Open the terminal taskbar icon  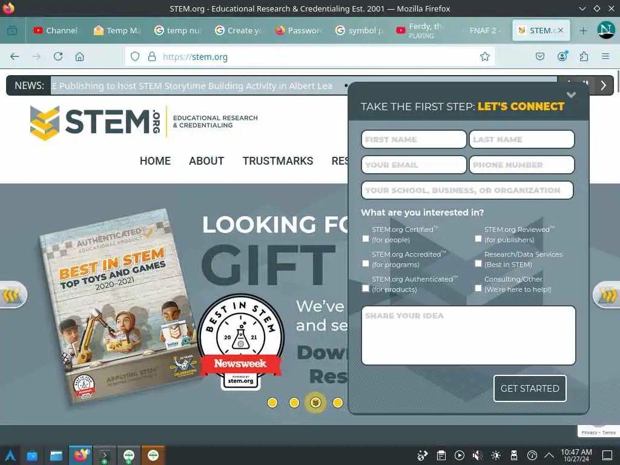tap(104, 455)
